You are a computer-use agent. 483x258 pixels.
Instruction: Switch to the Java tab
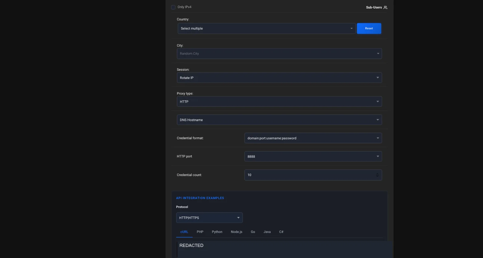(x=267, y=232)
